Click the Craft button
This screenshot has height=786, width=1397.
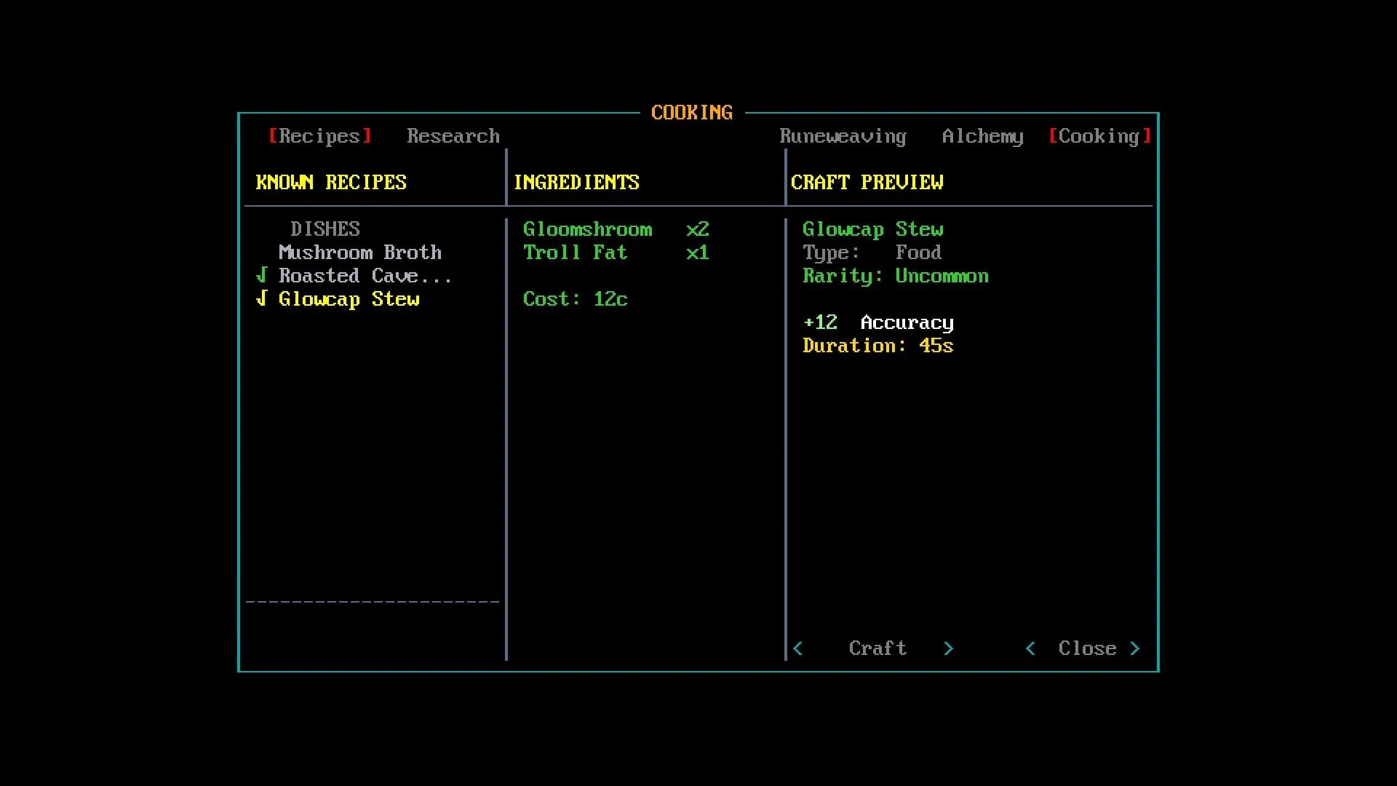877,648
